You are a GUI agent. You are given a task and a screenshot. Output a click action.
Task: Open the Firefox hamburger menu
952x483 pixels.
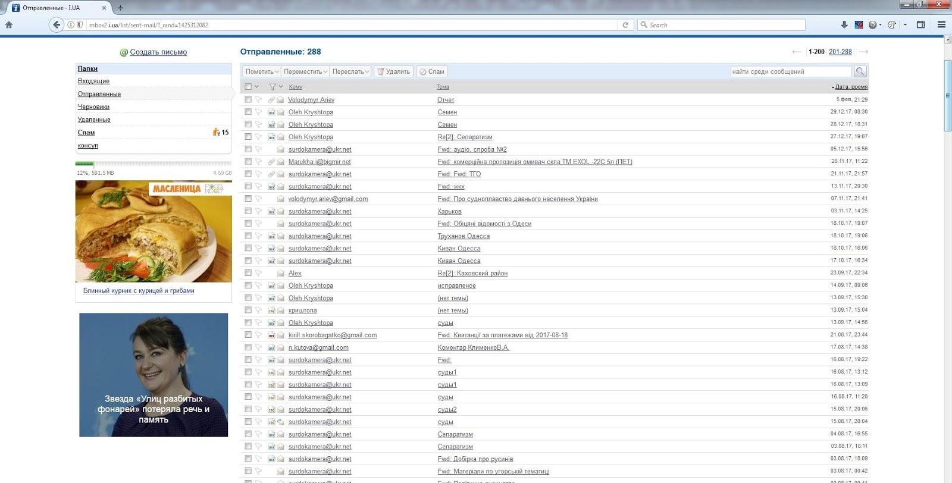coord(941,25)
